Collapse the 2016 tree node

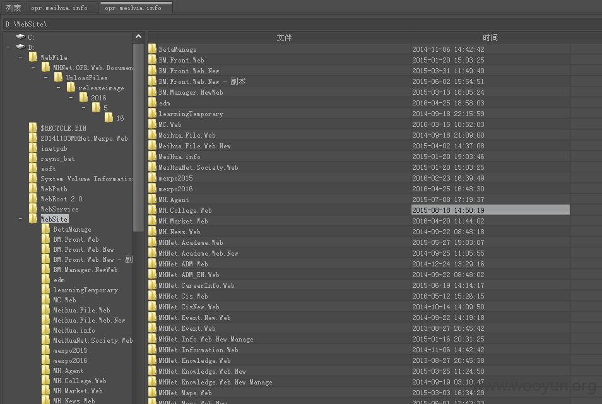71,98
